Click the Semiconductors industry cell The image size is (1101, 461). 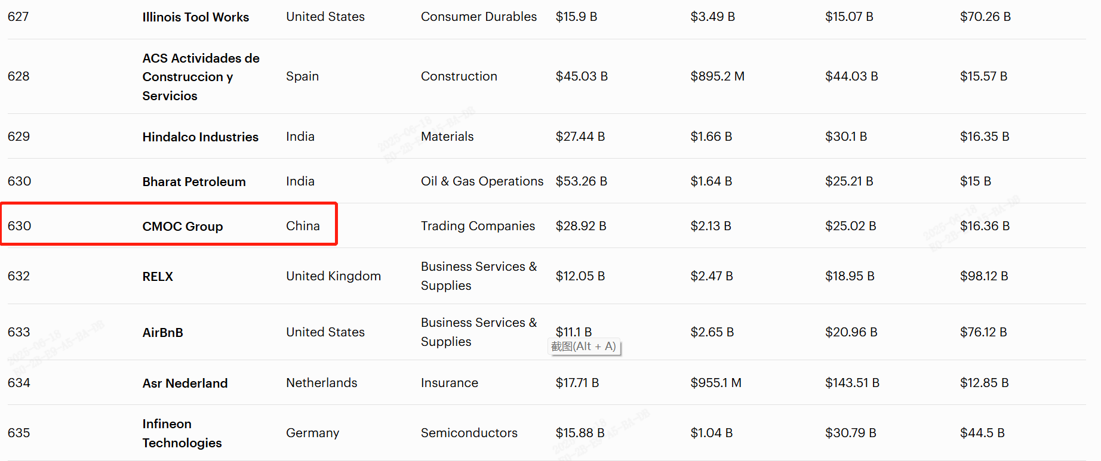click(x=469, y=433)
